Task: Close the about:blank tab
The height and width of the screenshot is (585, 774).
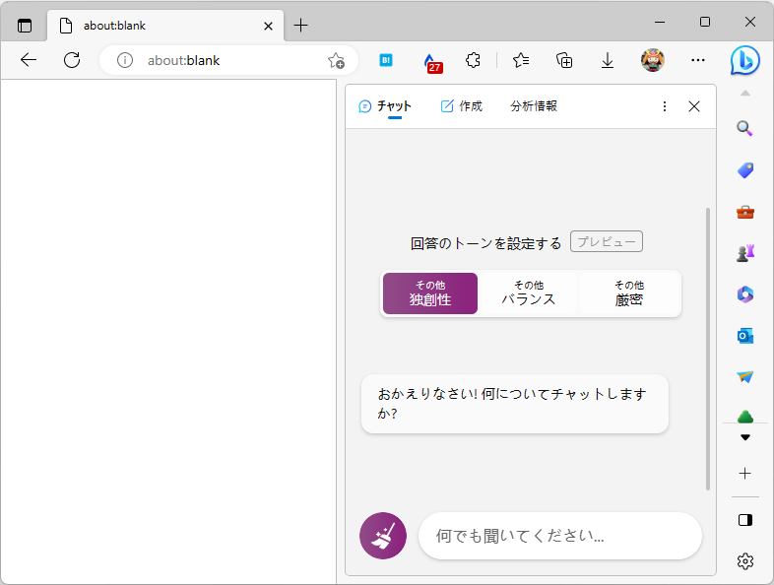Action: pyautogui.click(x=268, y=26)
